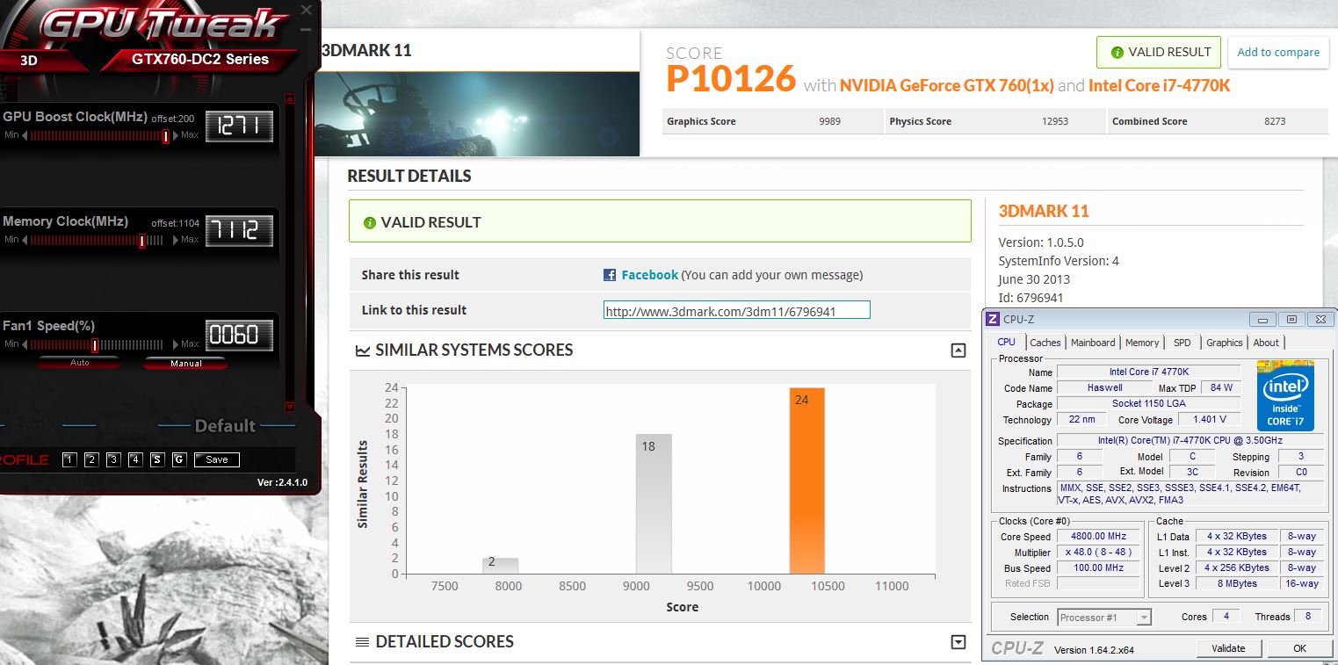Load GPU Tweak profile 3
This screenshot has height=665, width=1338.
(x=113, y=459)
